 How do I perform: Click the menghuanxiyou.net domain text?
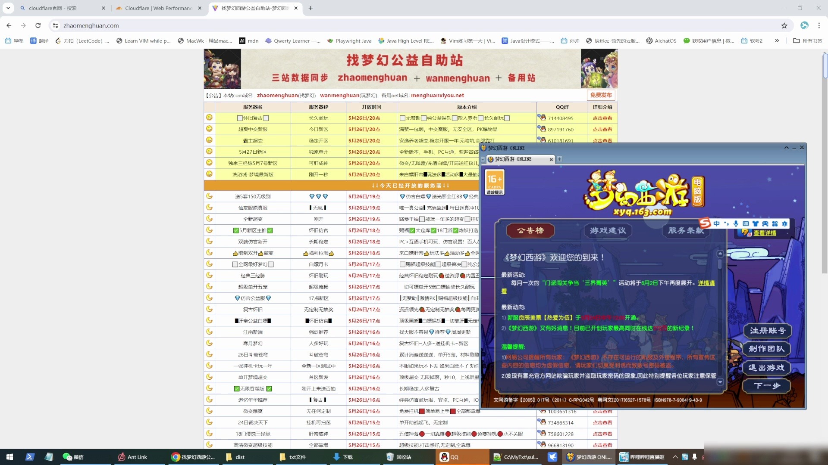(x=437, y=96)
